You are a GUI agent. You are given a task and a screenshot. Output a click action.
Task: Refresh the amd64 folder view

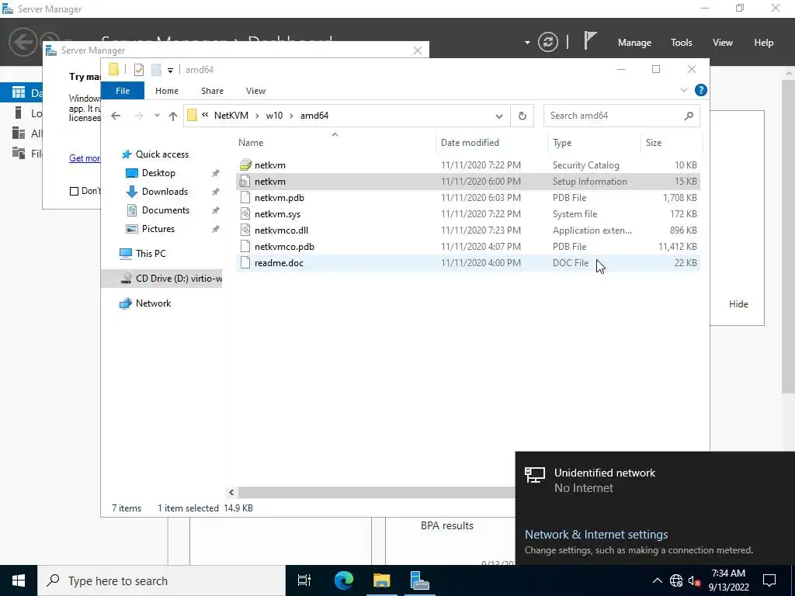click(522, 116)
